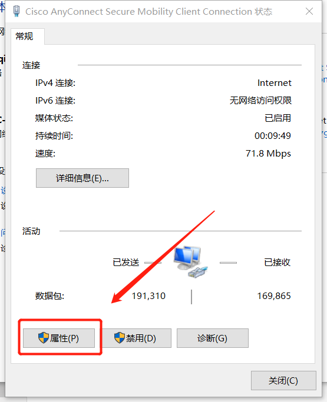Open adapter 属性(P) properties
The width and height of the screenshot is (327, 402).
[59, 338]
